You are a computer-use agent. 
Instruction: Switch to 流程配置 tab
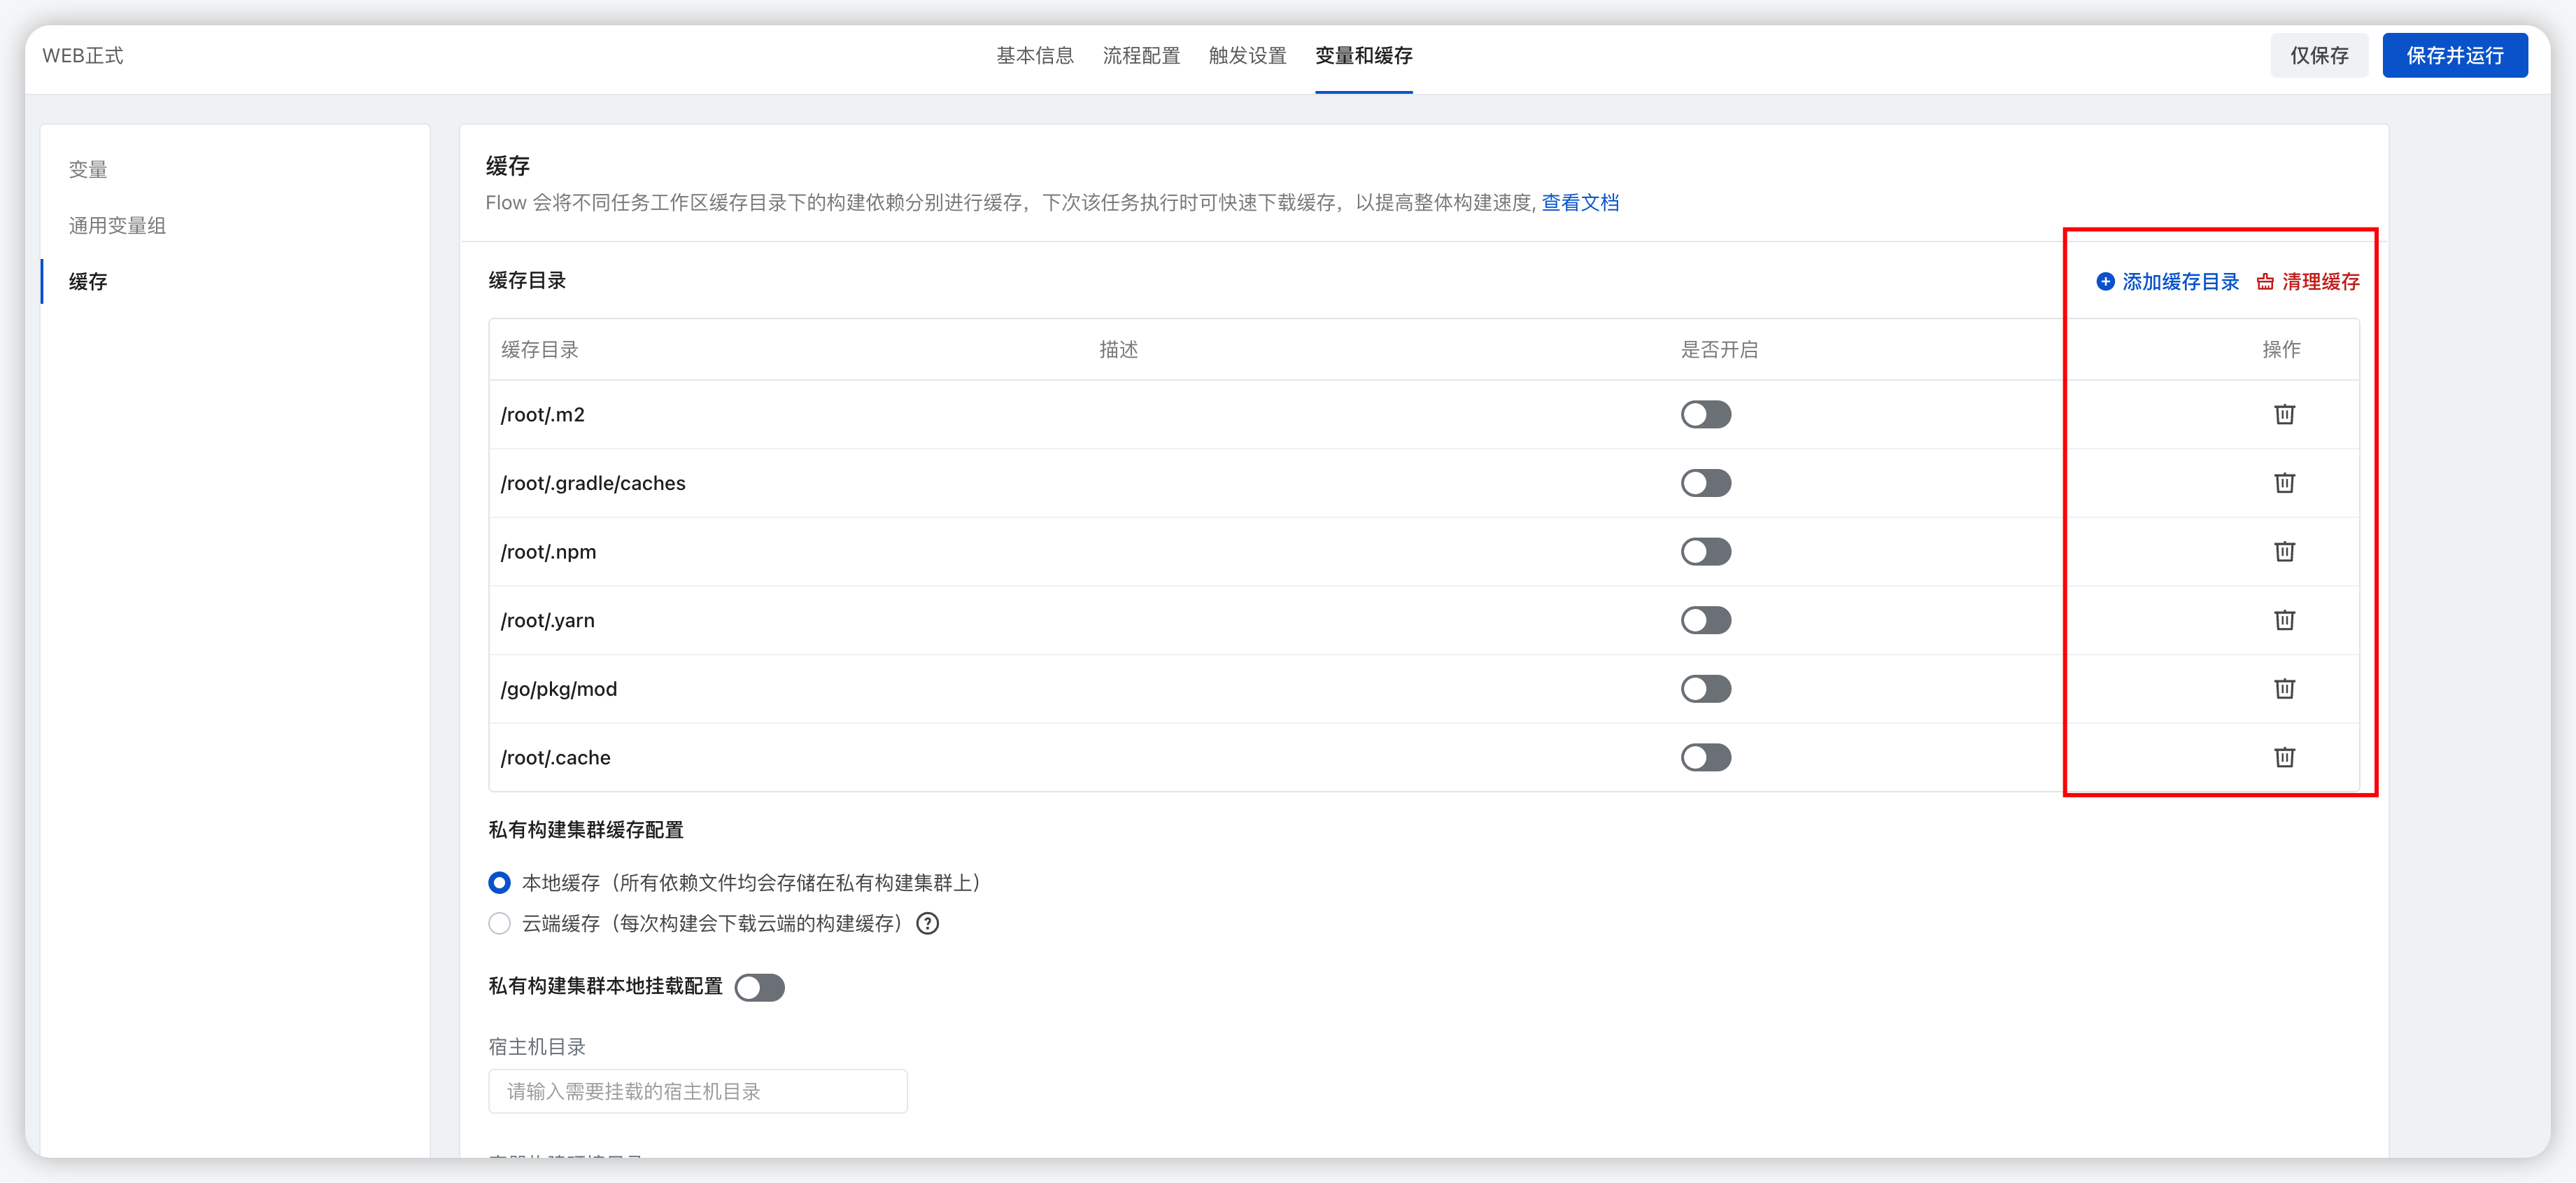(x=1141, y=56)
